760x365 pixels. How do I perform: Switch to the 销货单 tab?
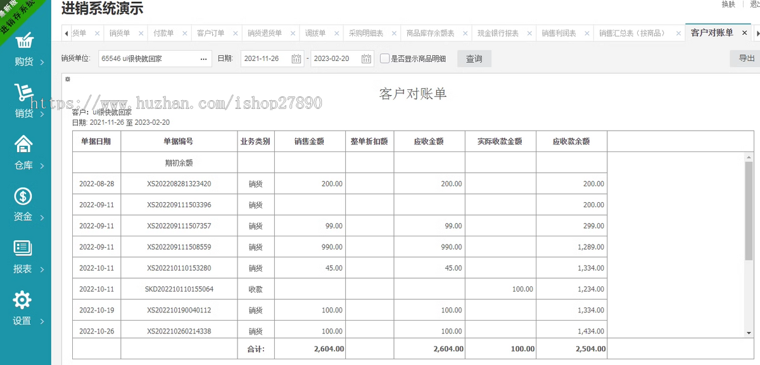point(119,33)
